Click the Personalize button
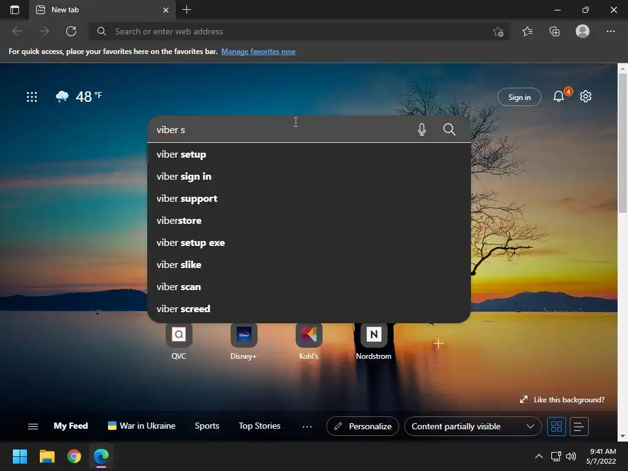Viewport: 628px width, 471px height. (x=362, y=426)
